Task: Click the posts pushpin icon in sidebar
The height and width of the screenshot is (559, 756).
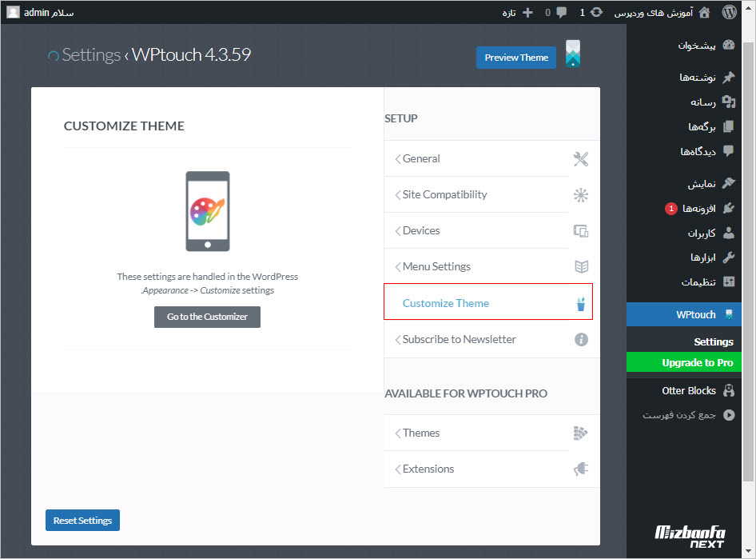Action: click(729, 77)
